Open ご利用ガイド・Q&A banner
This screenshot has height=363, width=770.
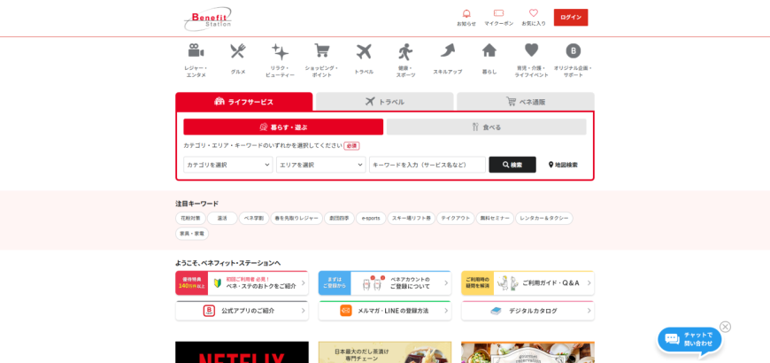point(527,283)
